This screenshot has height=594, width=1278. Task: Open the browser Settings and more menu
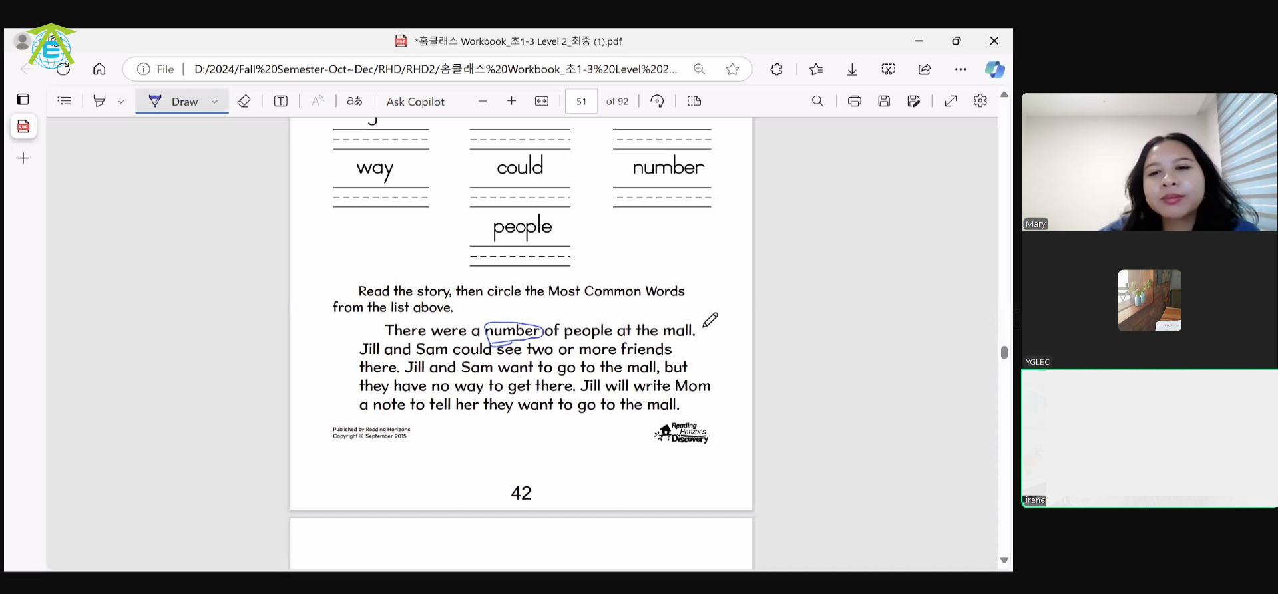(x=960, y=69)
